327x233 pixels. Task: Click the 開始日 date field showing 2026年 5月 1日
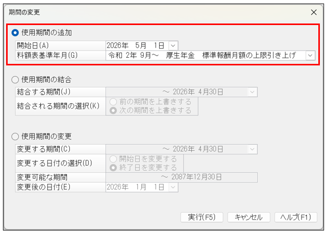click(x=136, y=45)
